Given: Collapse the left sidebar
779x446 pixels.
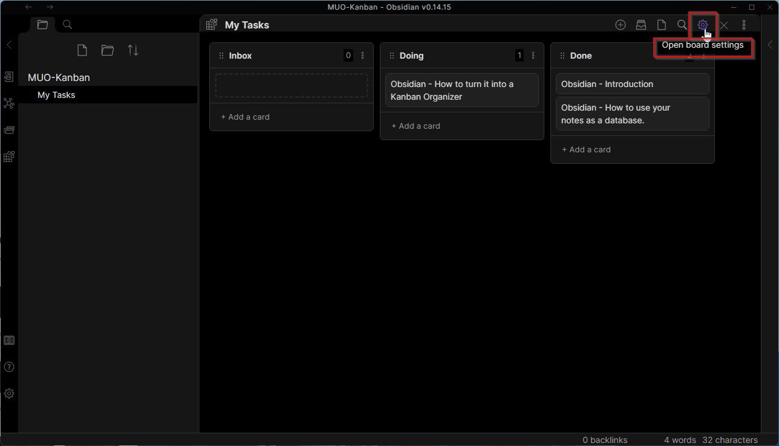Looking at the screenshot, I should (x=9, y=45).
